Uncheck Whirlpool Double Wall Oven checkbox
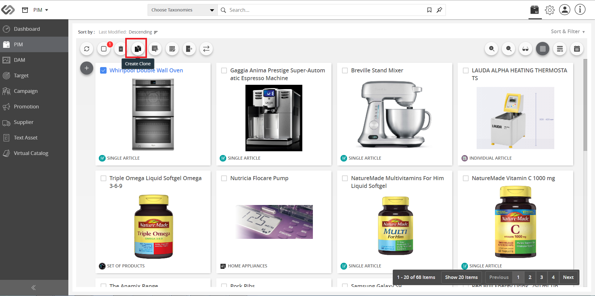This screenshot has height=296, width=595. [x=103, y=71]
